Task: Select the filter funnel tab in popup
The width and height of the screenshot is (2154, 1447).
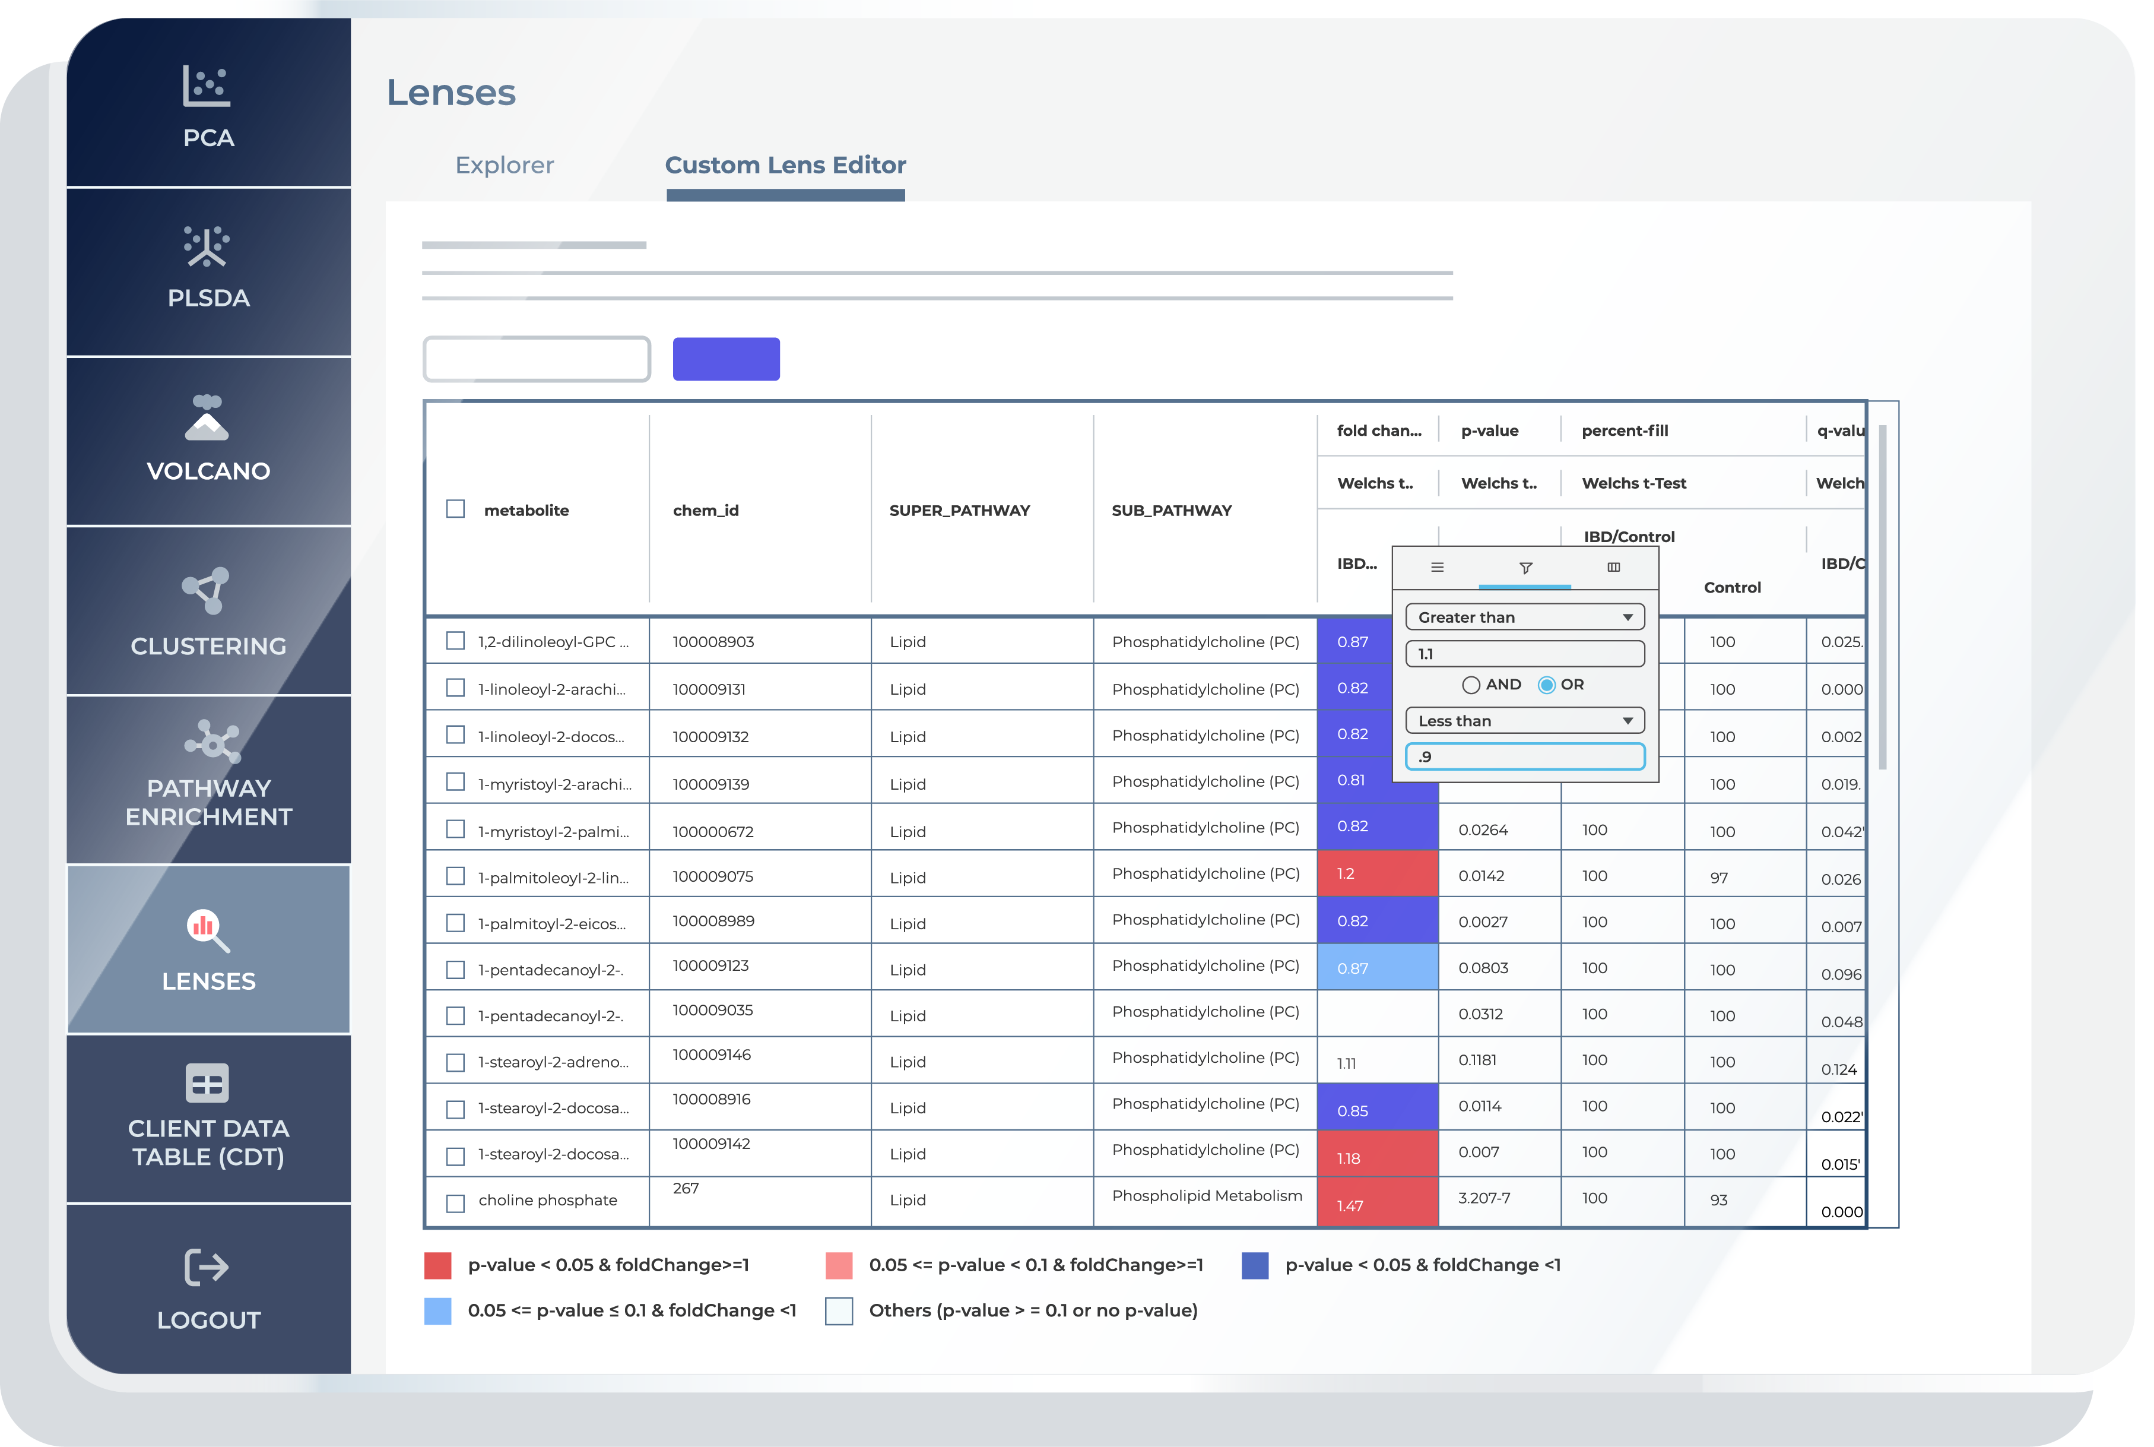Action: (x=1525, y=568)
